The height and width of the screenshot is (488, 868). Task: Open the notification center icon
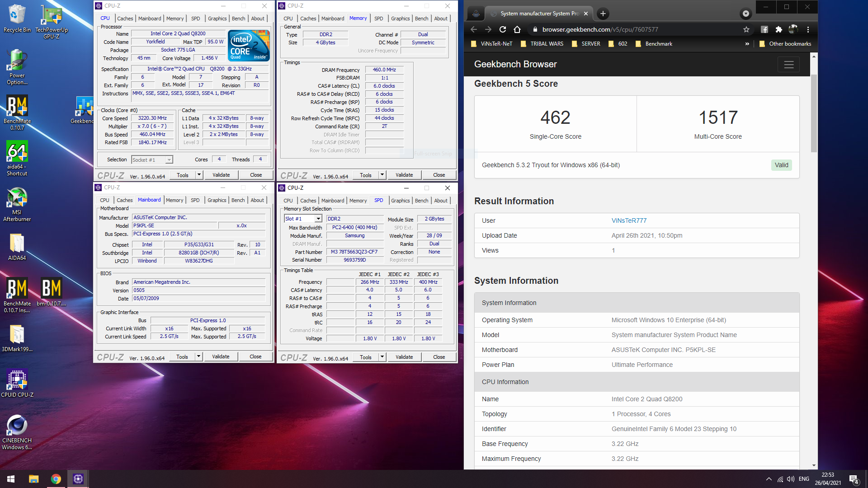[854, 479]
